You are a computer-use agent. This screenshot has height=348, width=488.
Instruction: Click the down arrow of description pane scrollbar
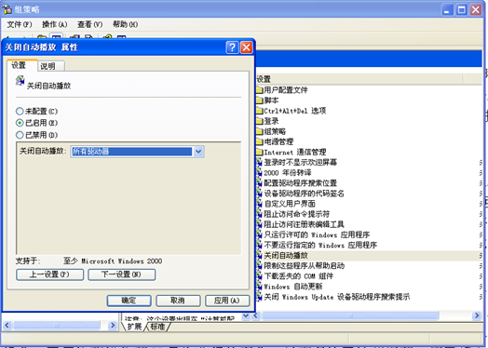(246, 316)
